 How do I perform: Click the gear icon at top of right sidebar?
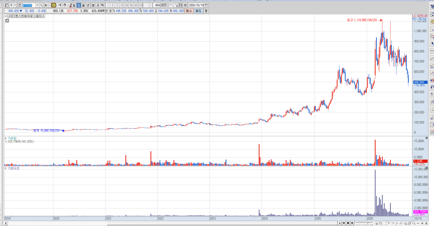point(432,22)
